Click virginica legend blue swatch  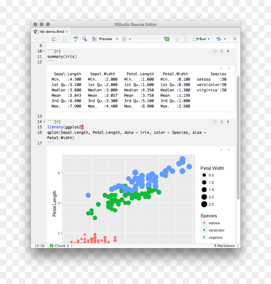tap(204, 237)
